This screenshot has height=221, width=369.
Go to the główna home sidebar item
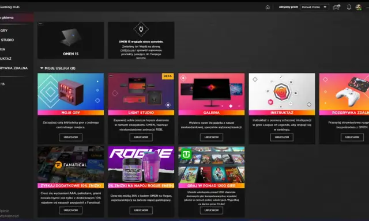point(17,18)
